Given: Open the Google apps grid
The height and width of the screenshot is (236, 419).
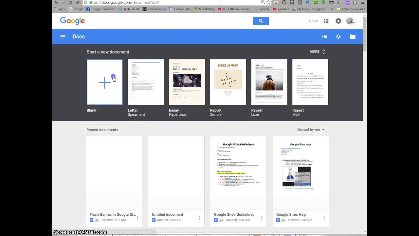Looking at the screenshot, I should click(x=326, y=21).
